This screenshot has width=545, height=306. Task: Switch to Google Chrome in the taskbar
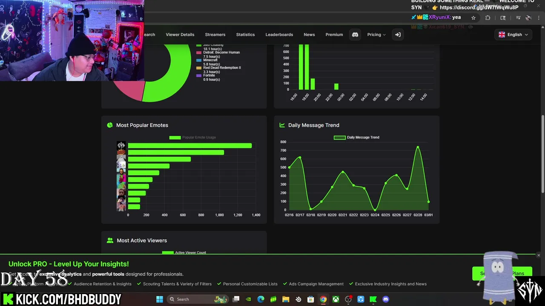[323, 299]
